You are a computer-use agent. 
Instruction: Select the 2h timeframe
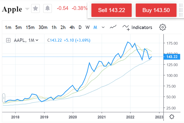click(63, 27)
